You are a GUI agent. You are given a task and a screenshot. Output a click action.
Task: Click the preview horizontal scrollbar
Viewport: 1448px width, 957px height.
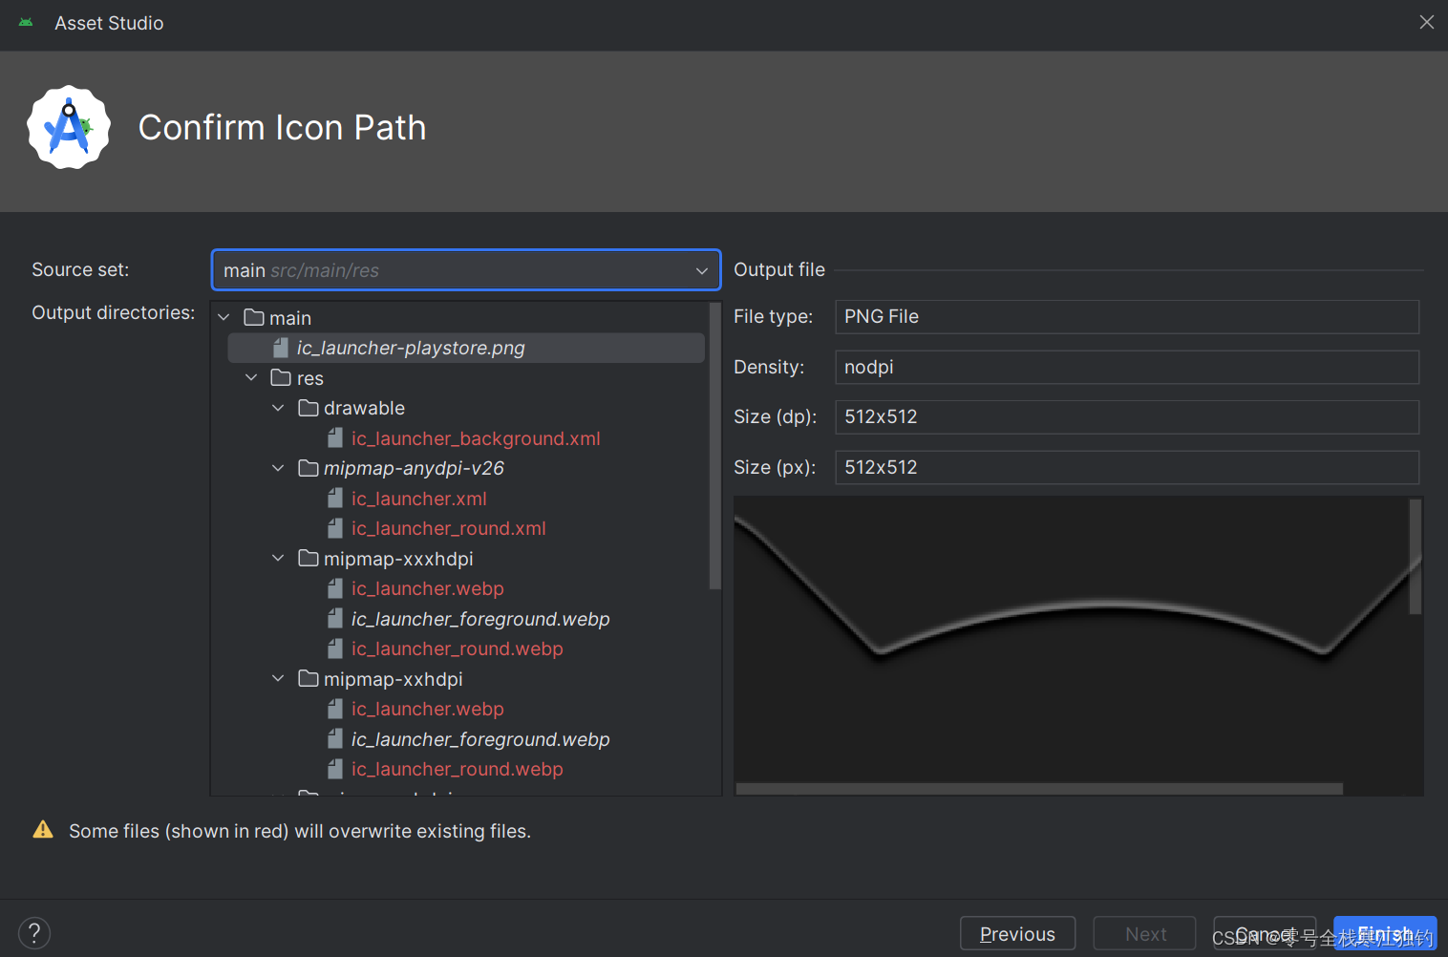coord(1039,789)
